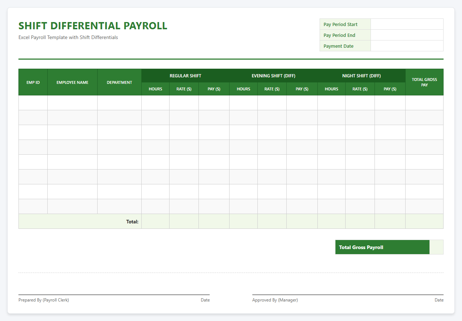Select Pay ($) header under Evening Shift
This screenshot has height=321, width=462.
[x=302, y=89]
